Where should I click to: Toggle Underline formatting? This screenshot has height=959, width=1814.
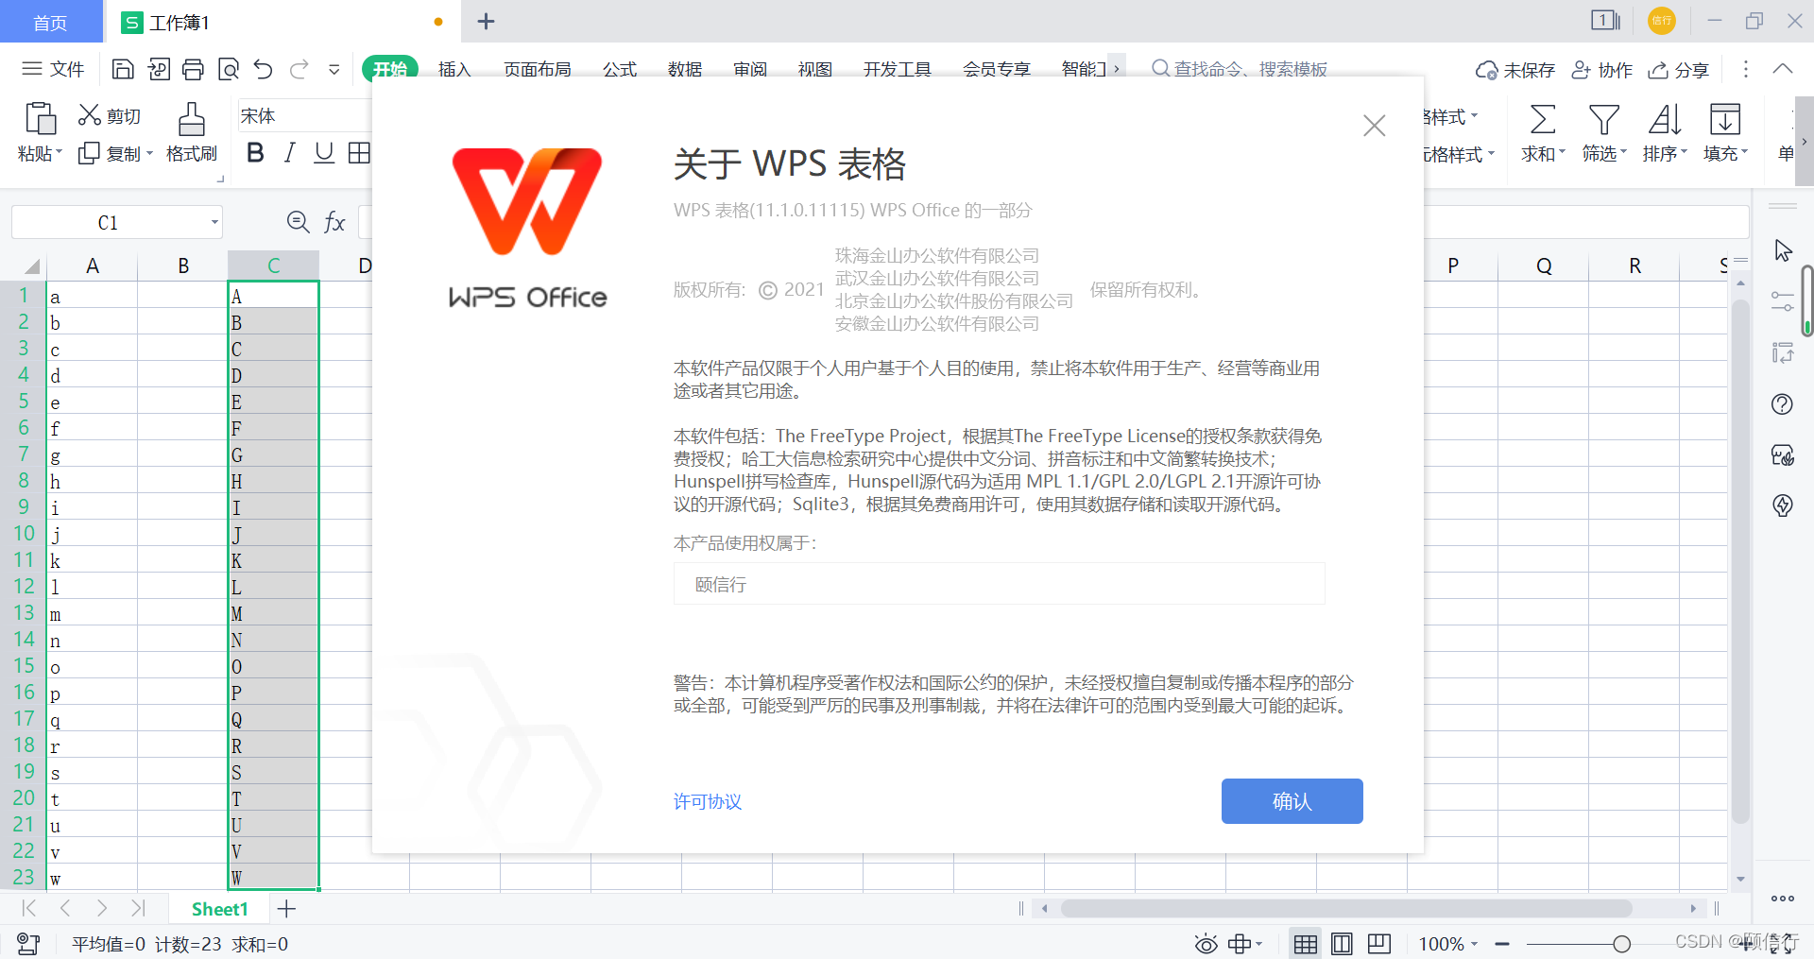pyautogui.click(x=324, y=153)
